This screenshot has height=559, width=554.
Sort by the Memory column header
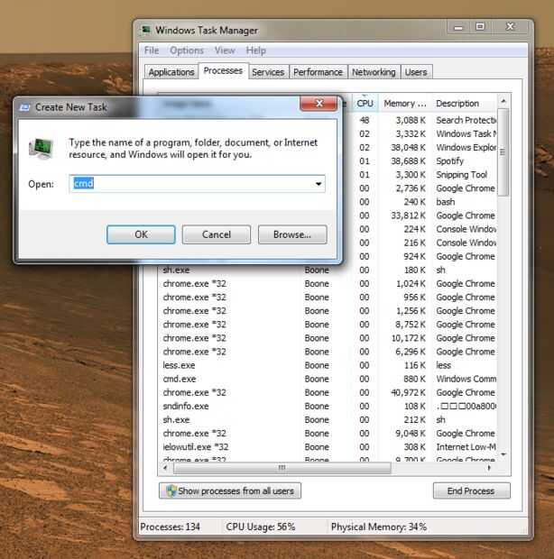(405, 104)
